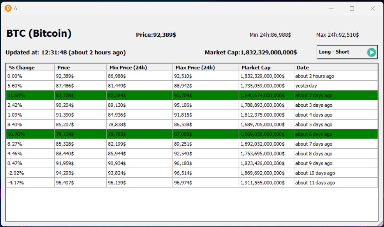Click the min price cell 81,449$
The image size is (384, 227).
[x=140, y=86]
